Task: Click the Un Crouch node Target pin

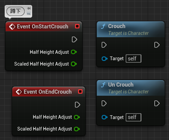Action: pyautogui.click(x=104, y=117)
